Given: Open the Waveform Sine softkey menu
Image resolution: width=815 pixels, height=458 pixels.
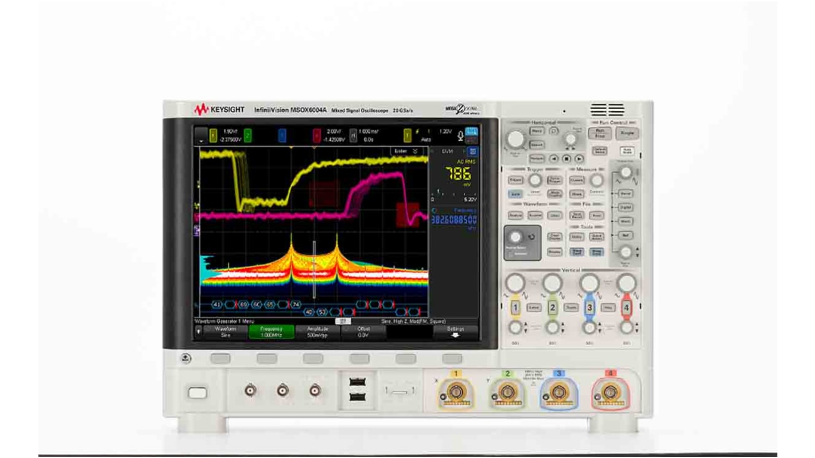Looking at the screenshot, I should coord(226,332).
